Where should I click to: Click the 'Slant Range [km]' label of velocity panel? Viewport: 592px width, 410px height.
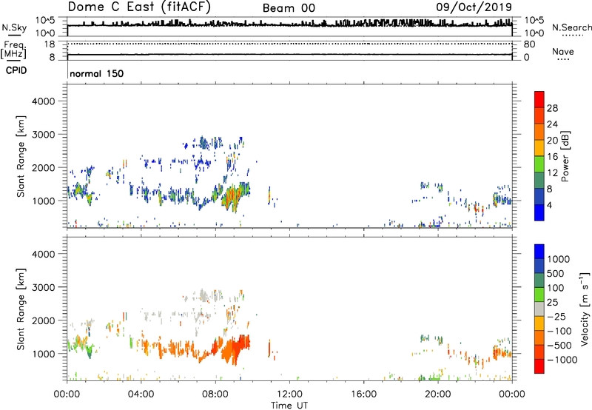point(21,309)
